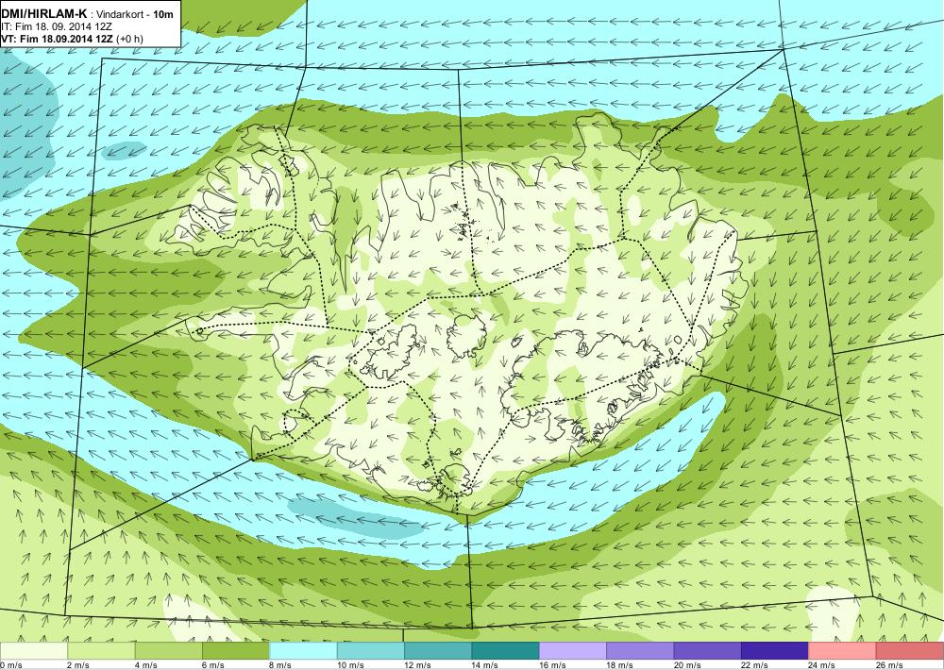Select the "8 m/s" legend label
The width and height of the screenshot is (944, 670).
point(280,665)
